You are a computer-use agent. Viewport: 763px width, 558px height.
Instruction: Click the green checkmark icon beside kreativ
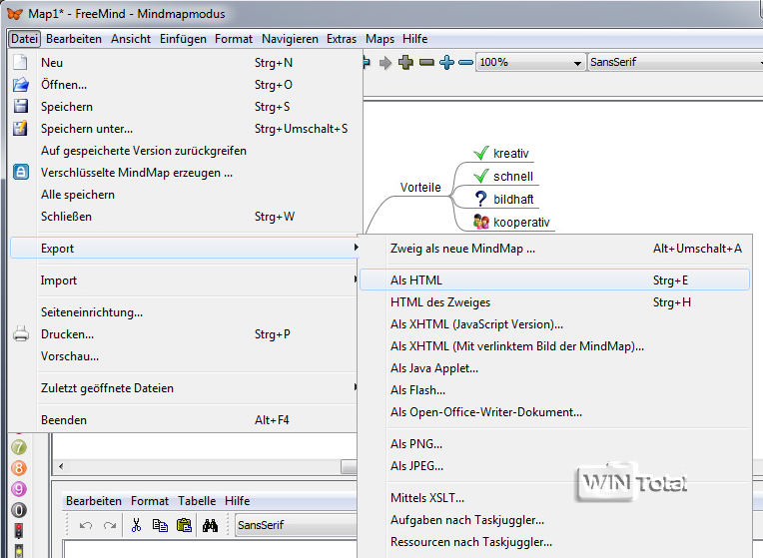pyautogui.click(x=480, y=154)
